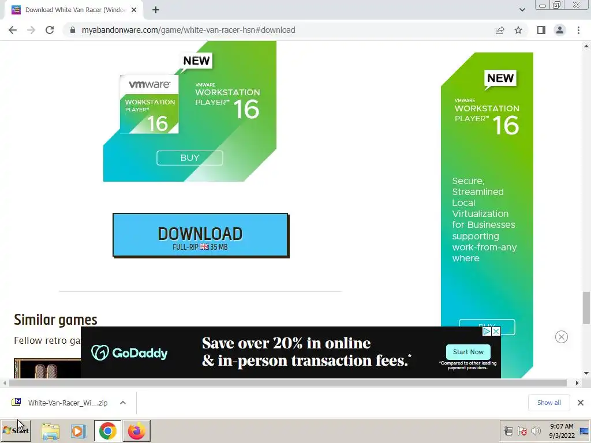Click the DOWNLOAD Full-Rip 35 MB button
The image size is (591, 443).
201,235
